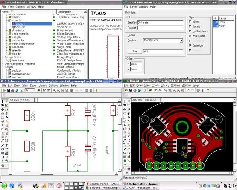Click the File button in Output section

pos(134,51)
